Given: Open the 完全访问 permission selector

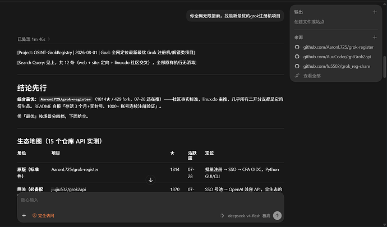Looking at the screenshot, I should (43, 215).
